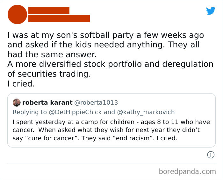Click the "son's softball party" opening line
Viewport: 223px width, 180px height.
click(105, 35)
